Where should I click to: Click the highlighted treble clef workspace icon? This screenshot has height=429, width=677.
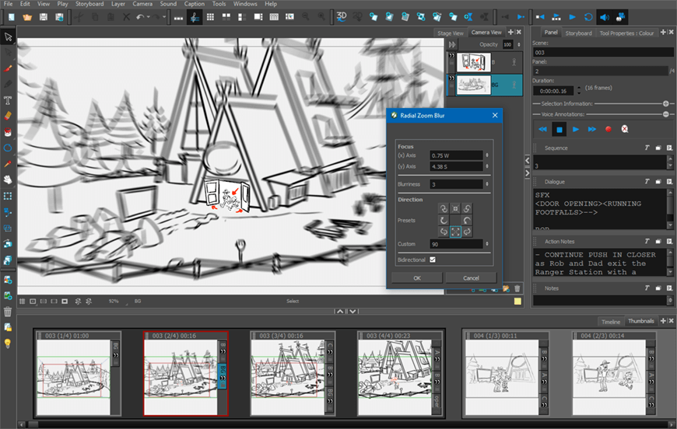tap(195, 17)
